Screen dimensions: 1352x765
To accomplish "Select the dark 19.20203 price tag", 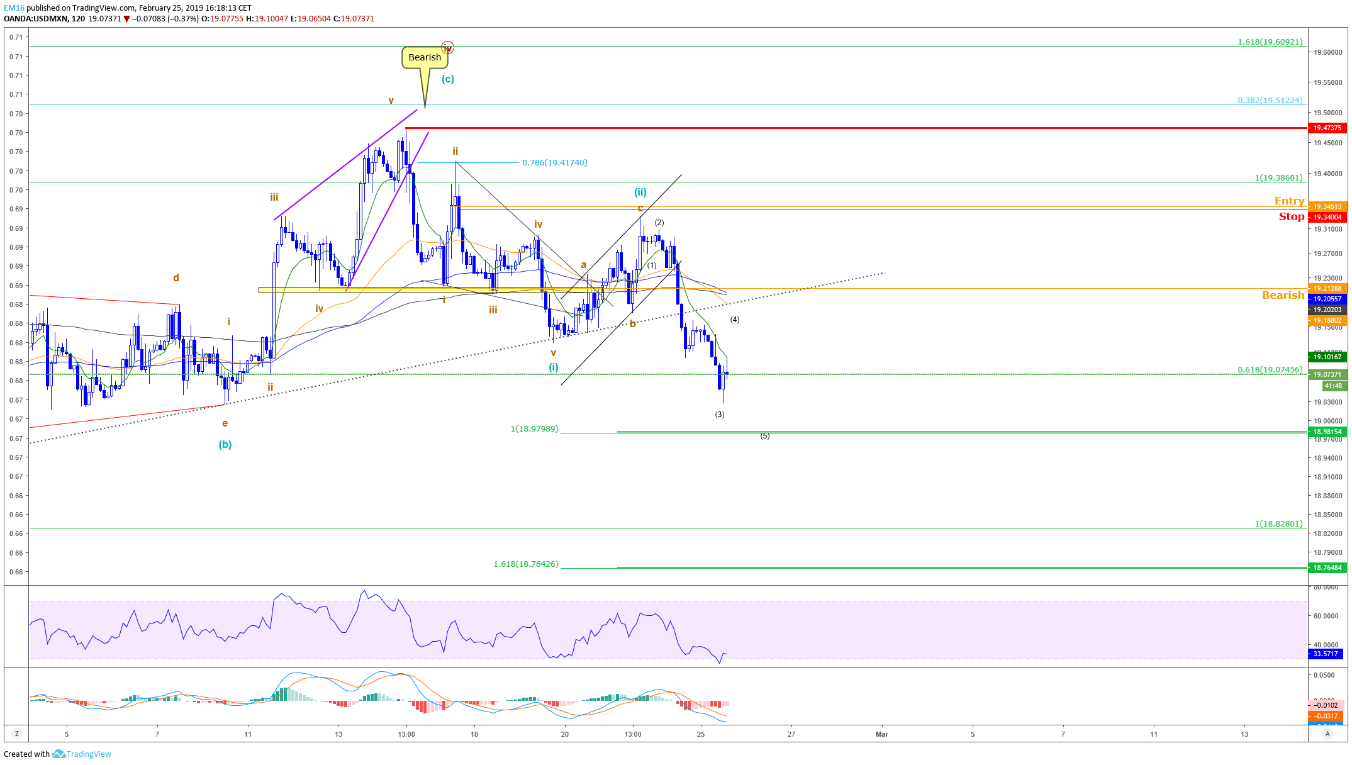I will click(1327, 310).
